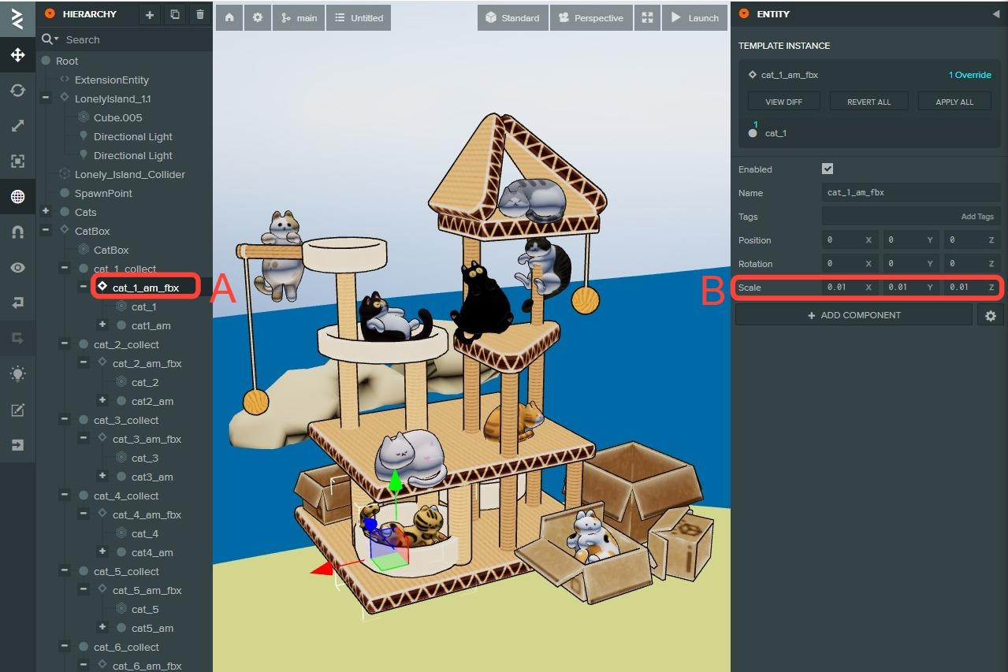Collapse the cat_2_collect tree node
The image size is (1008, 672).
[x=65, y=344]
